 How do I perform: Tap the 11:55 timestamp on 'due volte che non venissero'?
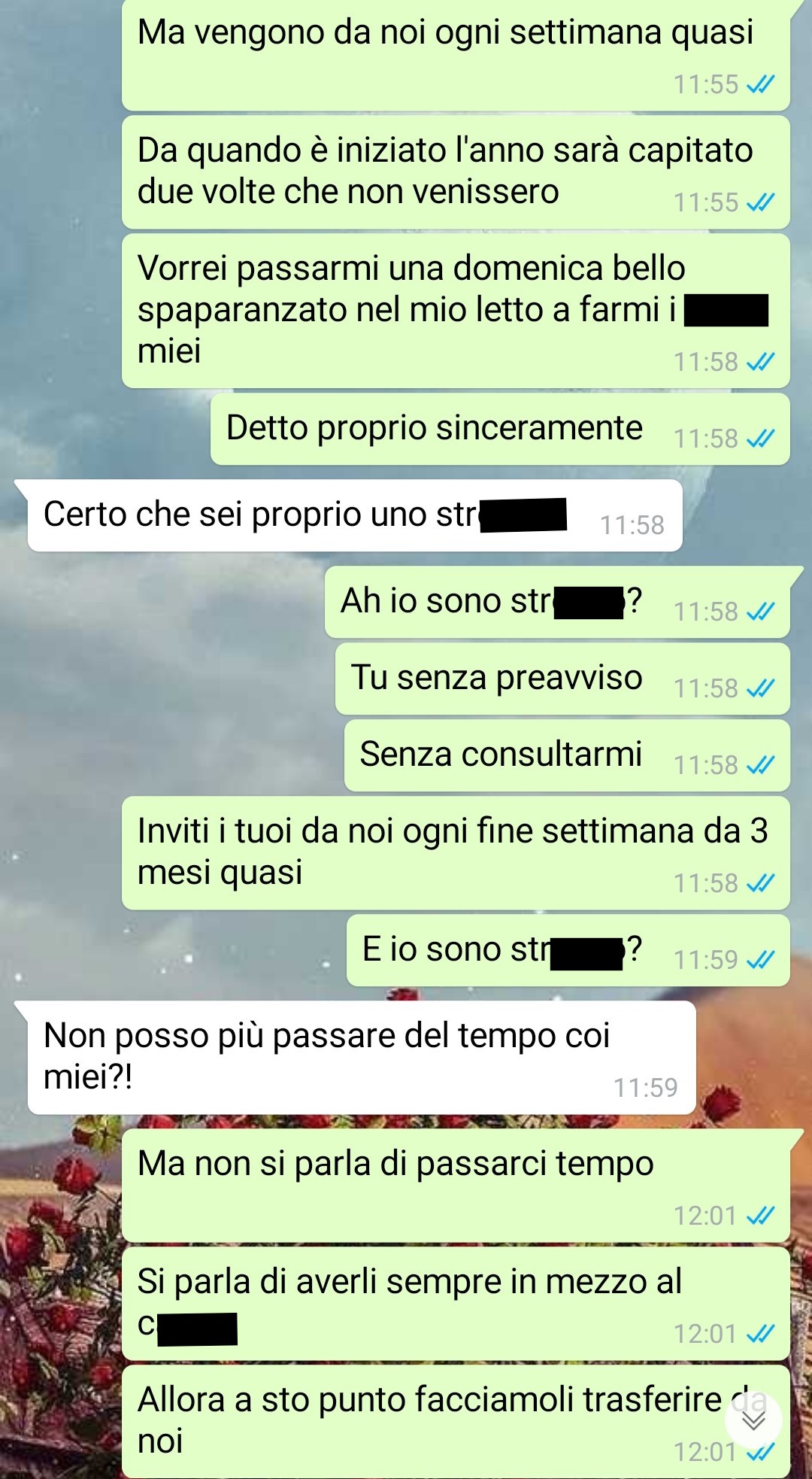706,202
